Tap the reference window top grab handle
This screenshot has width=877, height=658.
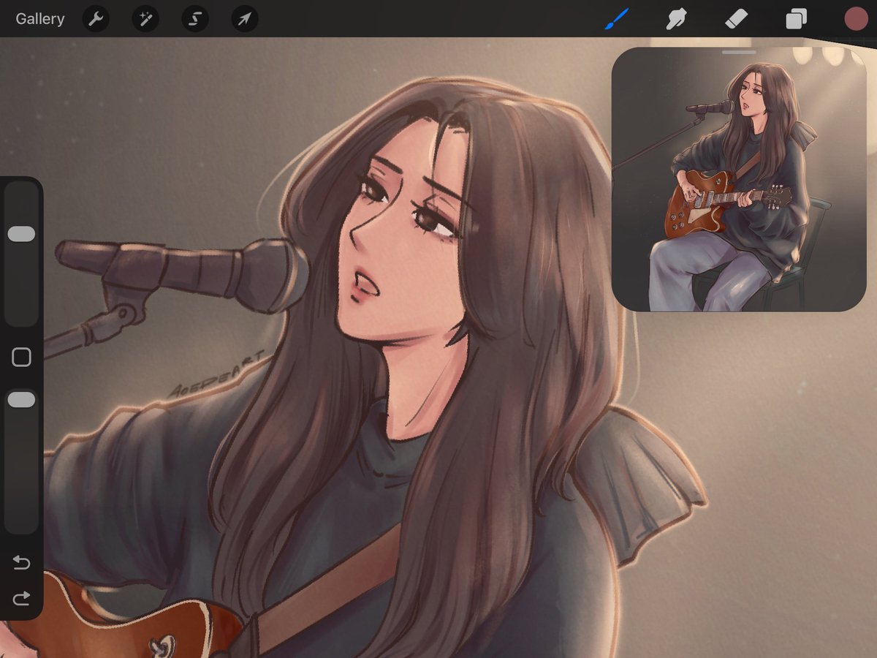click(x=739, y=53)
